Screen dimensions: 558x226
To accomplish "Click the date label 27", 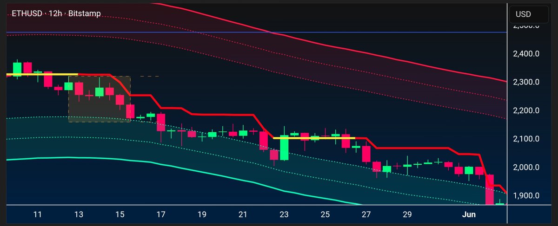I will pos(366,214).
